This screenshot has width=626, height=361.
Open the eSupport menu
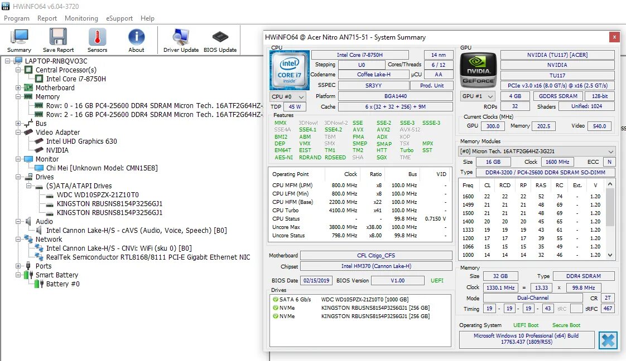(x=119, y=18)
